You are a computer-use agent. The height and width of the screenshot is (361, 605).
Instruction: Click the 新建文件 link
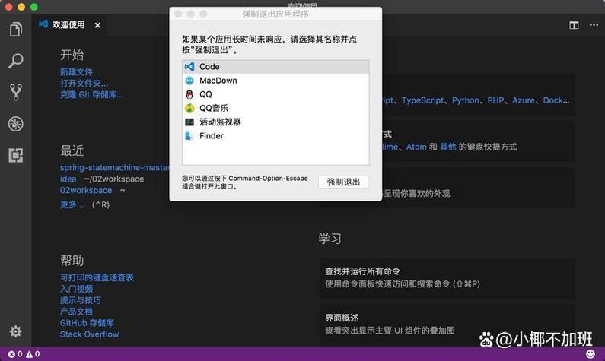76,71
